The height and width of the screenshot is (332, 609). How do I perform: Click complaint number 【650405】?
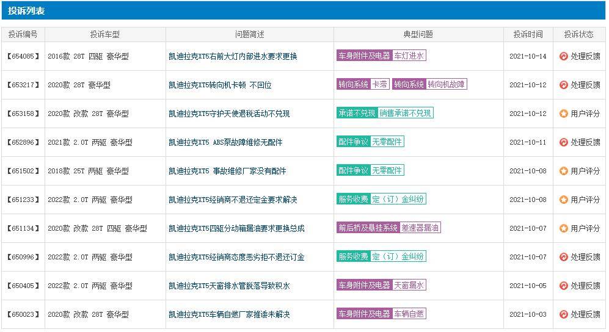(x=23, y=286)
